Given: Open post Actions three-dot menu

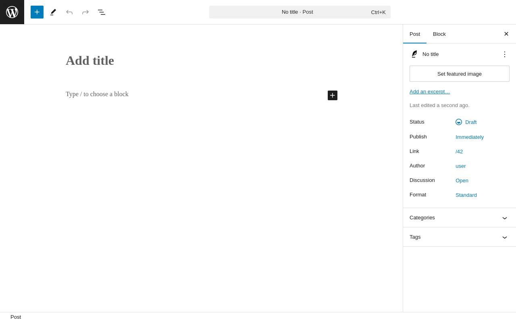Looking at the screenshot, I should [505, 54].
